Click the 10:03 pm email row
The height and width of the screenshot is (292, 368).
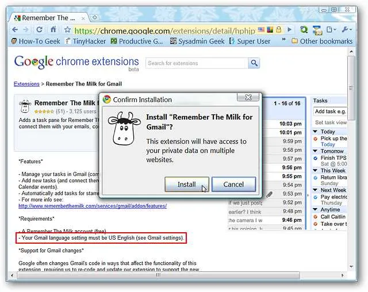click(283, 124)
